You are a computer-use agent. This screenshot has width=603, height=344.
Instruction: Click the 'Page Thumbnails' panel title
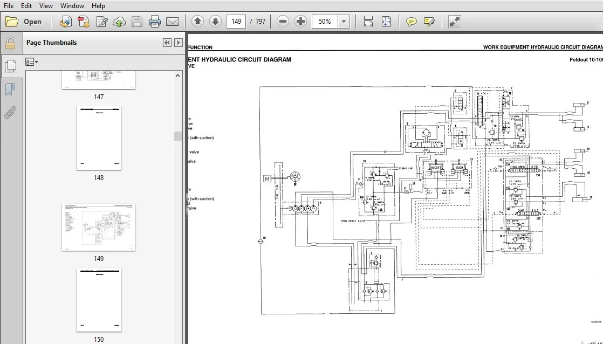point(52,43)
